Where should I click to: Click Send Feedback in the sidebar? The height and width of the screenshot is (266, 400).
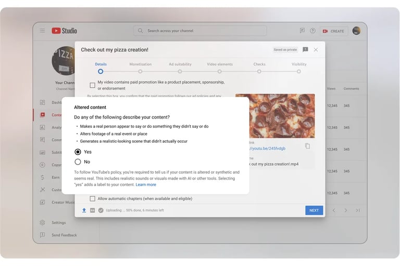click(58, 235)
